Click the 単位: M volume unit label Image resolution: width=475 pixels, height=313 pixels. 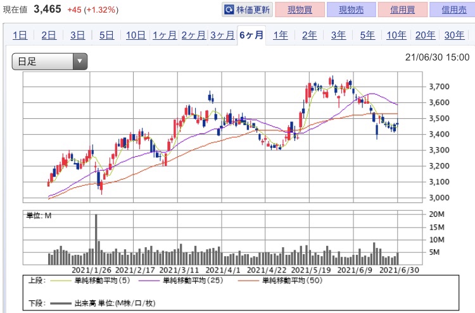click(39, 216)
